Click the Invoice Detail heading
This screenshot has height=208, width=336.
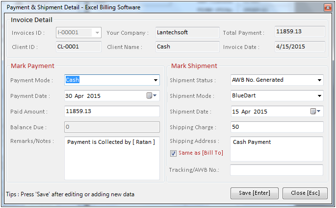click(31, 20)
